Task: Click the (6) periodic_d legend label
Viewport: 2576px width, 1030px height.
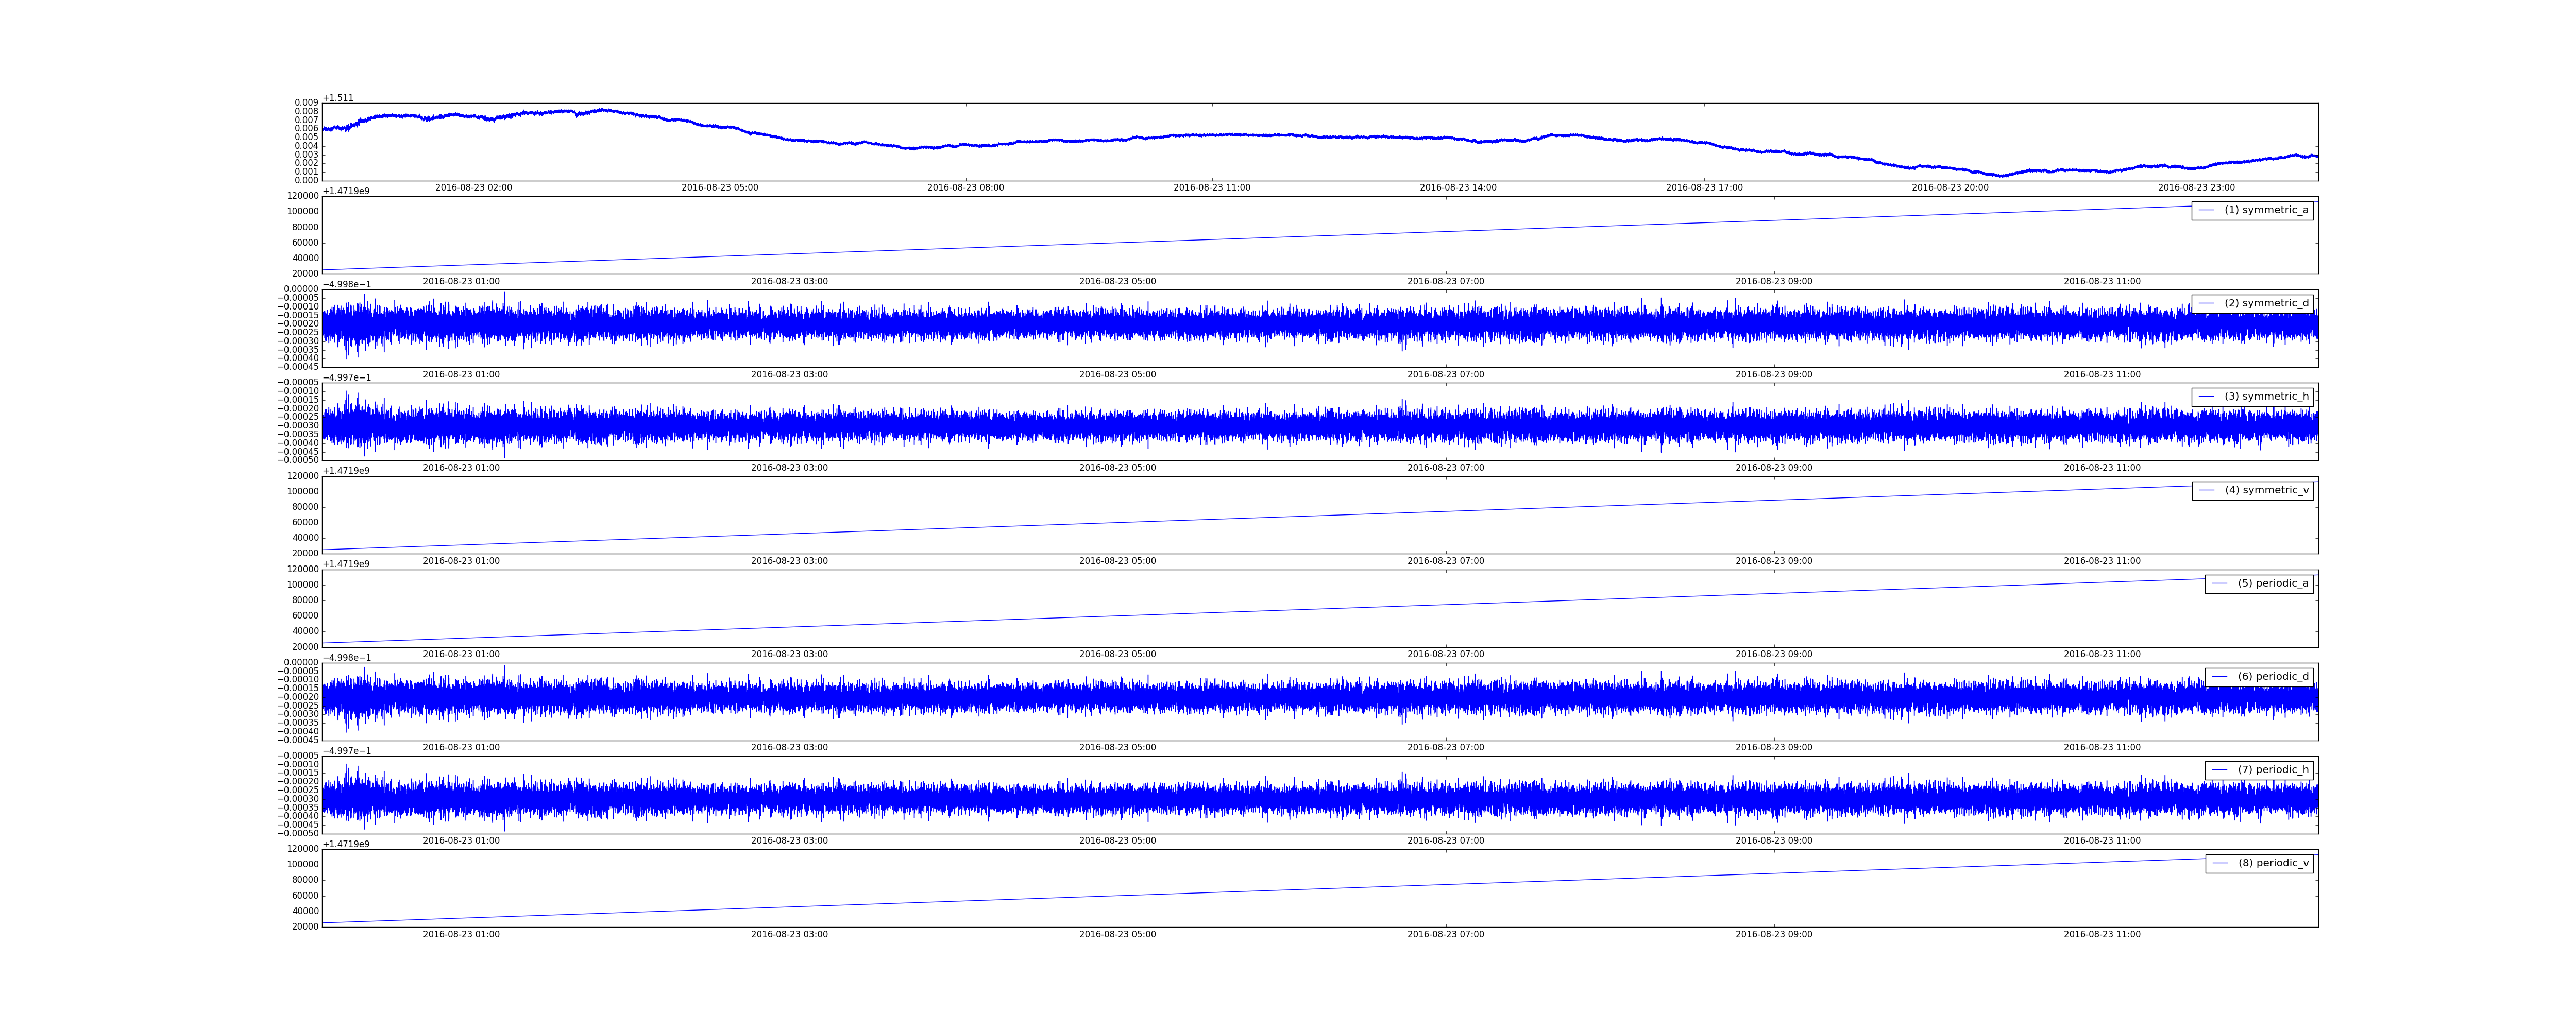Action: (x=2273, y=677)
